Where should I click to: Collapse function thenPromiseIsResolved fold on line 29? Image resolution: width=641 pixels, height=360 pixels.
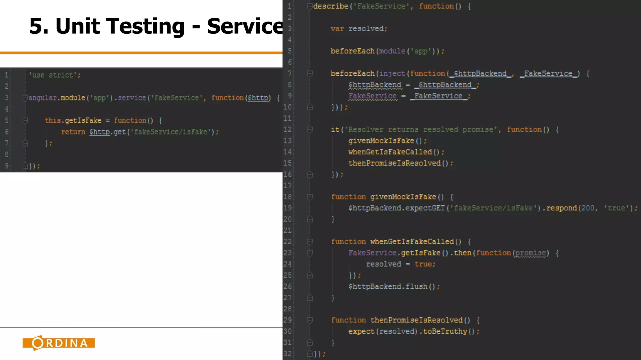[x=310, y=320]
